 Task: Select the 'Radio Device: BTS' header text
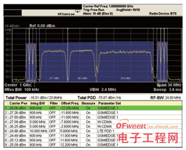coord(163,13)
